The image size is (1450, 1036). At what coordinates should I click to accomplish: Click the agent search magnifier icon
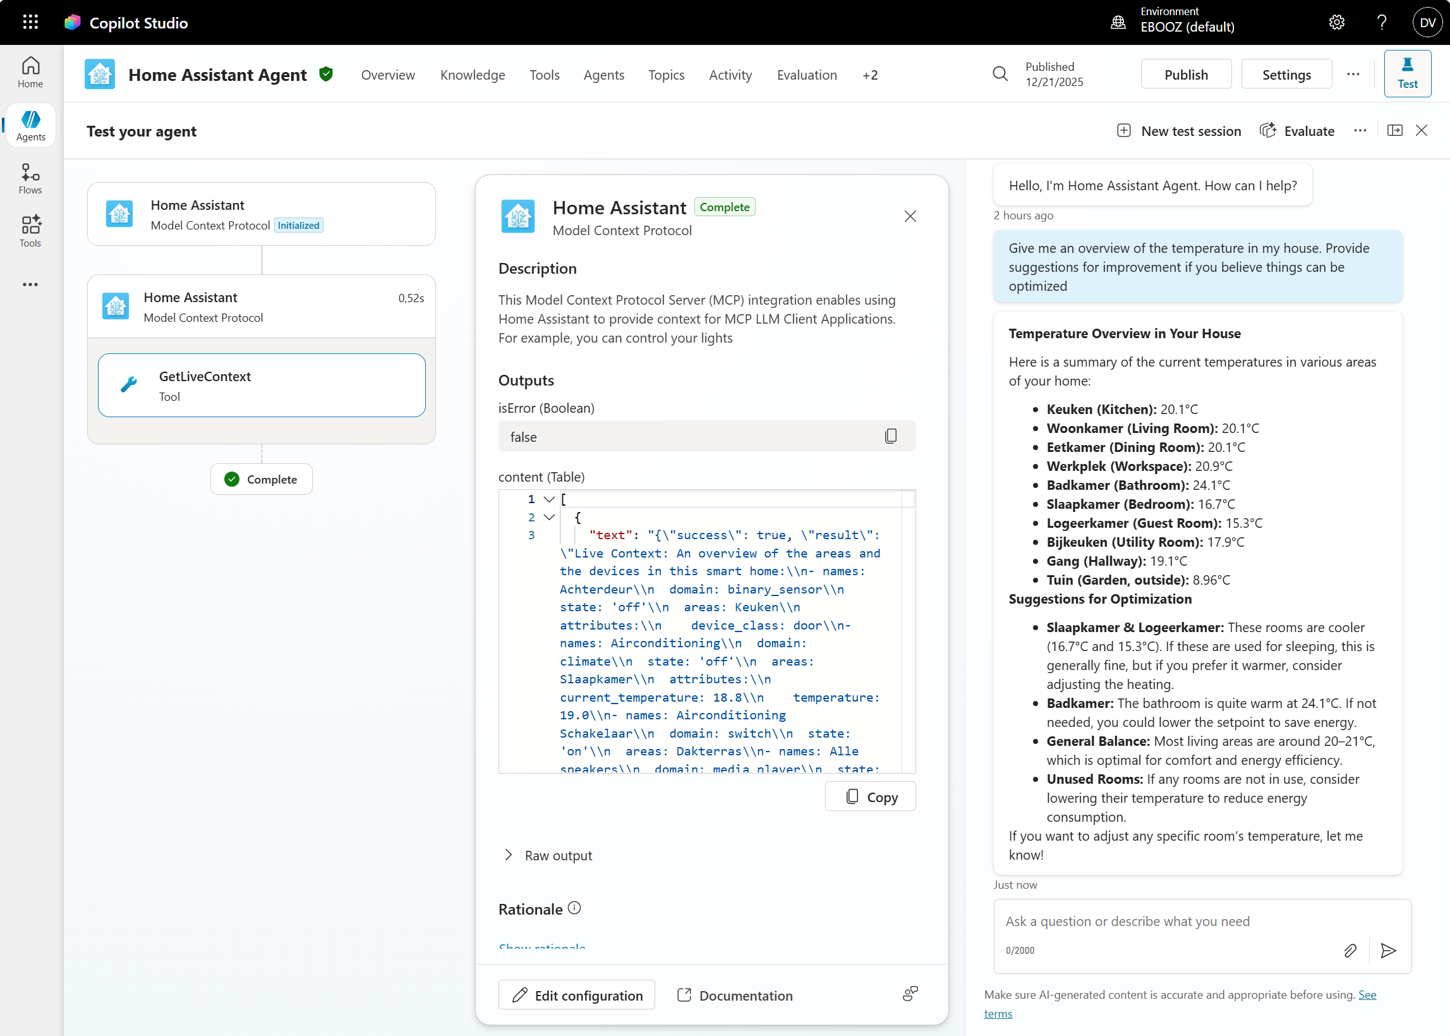point(1000,74)
